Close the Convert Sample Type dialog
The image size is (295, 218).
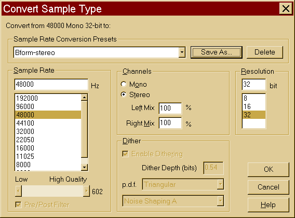[286, 9]
